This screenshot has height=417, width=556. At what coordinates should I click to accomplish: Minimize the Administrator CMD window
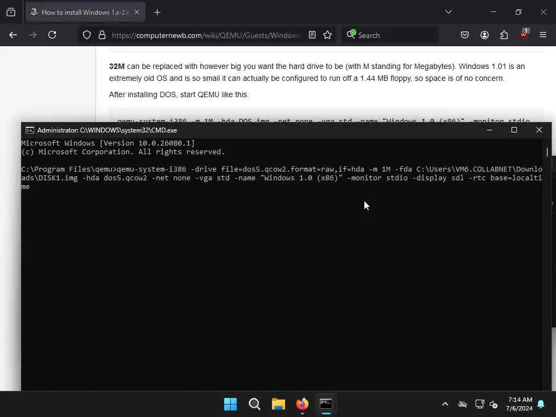pyautogui.click(x=490, y=130)
